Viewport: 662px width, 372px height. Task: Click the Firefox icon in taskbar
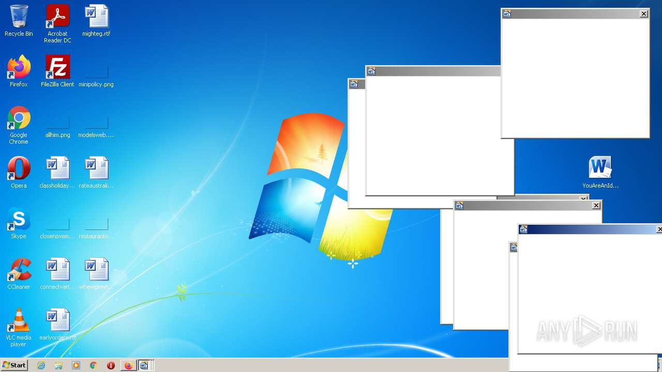click(128, 365)
